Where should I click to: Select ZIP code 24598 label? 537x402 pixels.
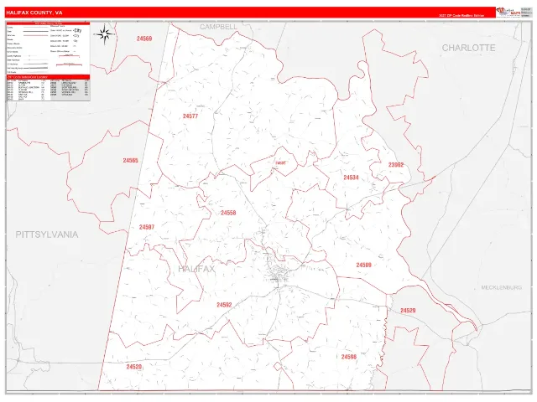pyautogui.click(x=349, y=357)
